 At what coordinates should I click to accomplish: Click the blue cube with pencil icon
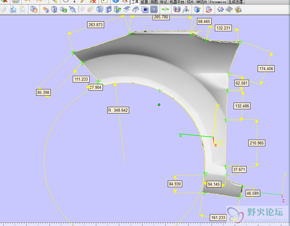[197, 9]
